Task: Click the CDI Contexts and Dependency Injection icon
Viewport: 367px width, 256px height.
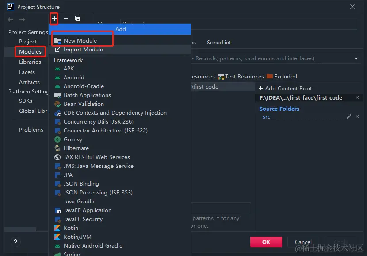Action: (57, 113)
